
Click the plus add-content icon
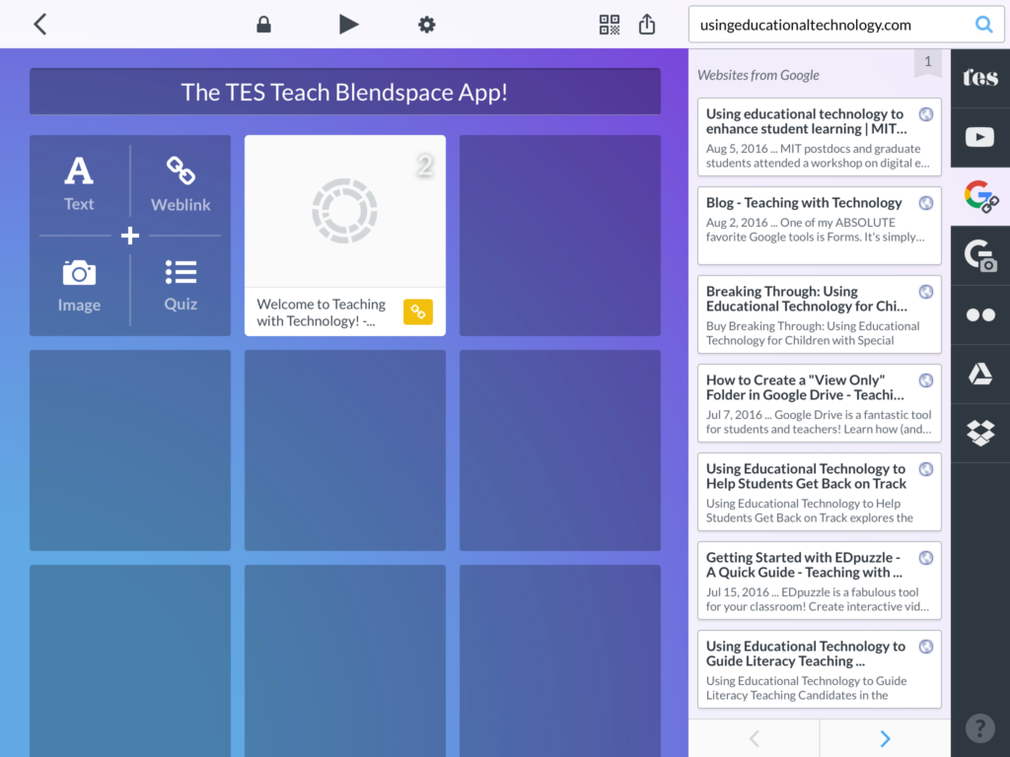(x=130, y=236)
